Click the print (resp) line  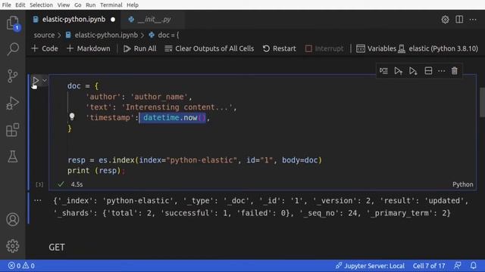click(96, 171)
